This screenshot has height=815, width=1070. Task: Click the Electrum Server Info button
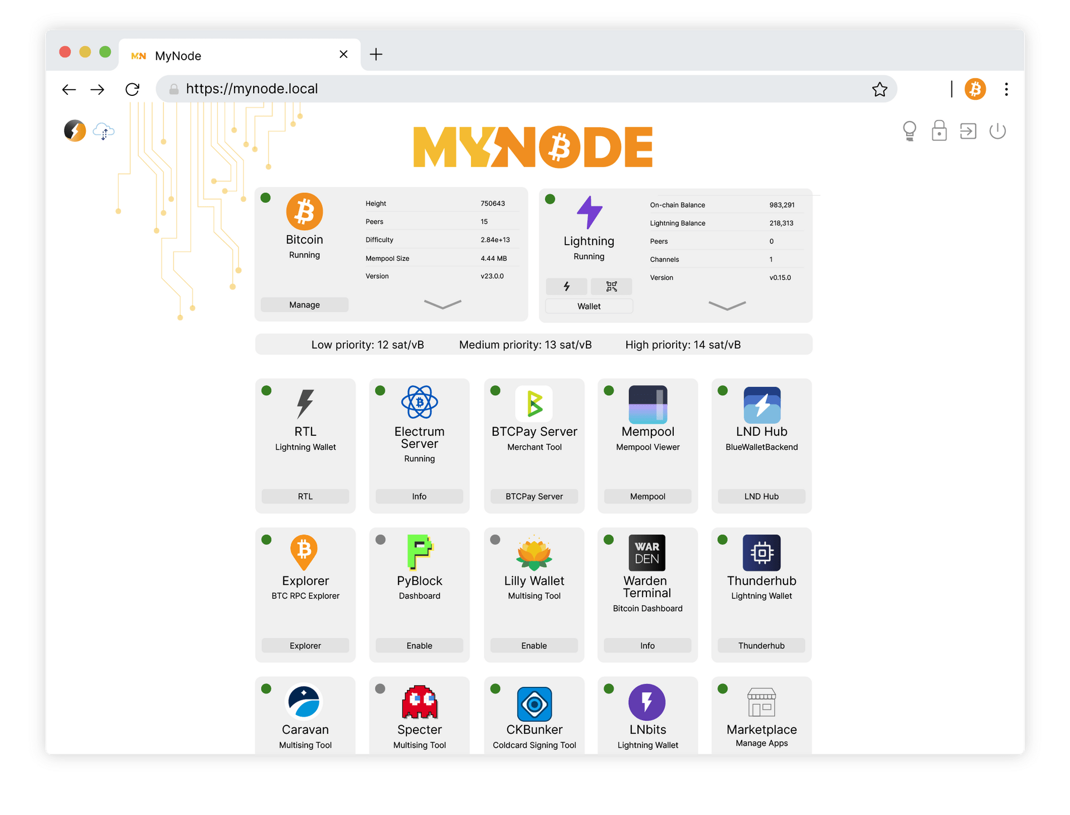[x=420, y=497]
